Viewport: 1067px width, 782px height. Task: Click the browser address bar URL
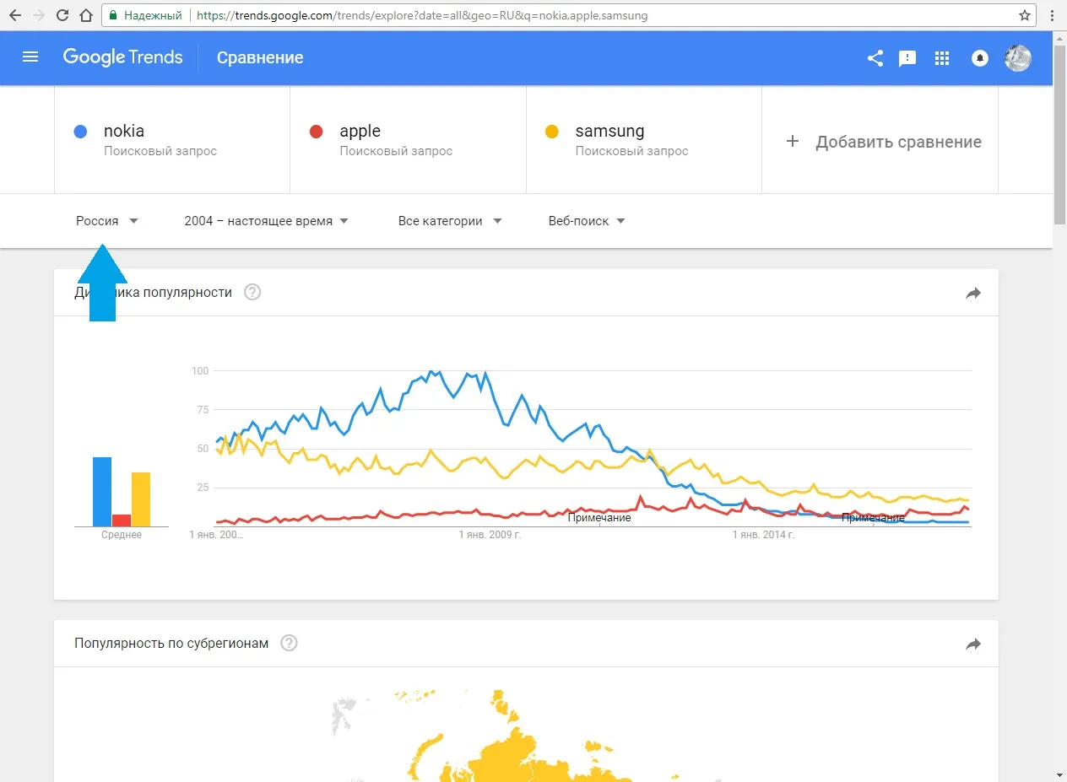point(422,15)
